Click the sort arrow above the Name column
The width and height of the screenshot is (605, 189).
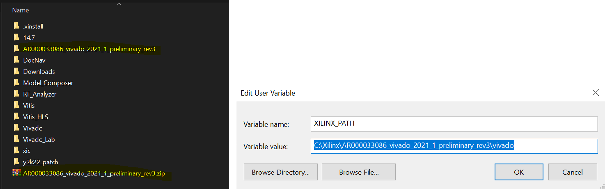coord(119,4)
